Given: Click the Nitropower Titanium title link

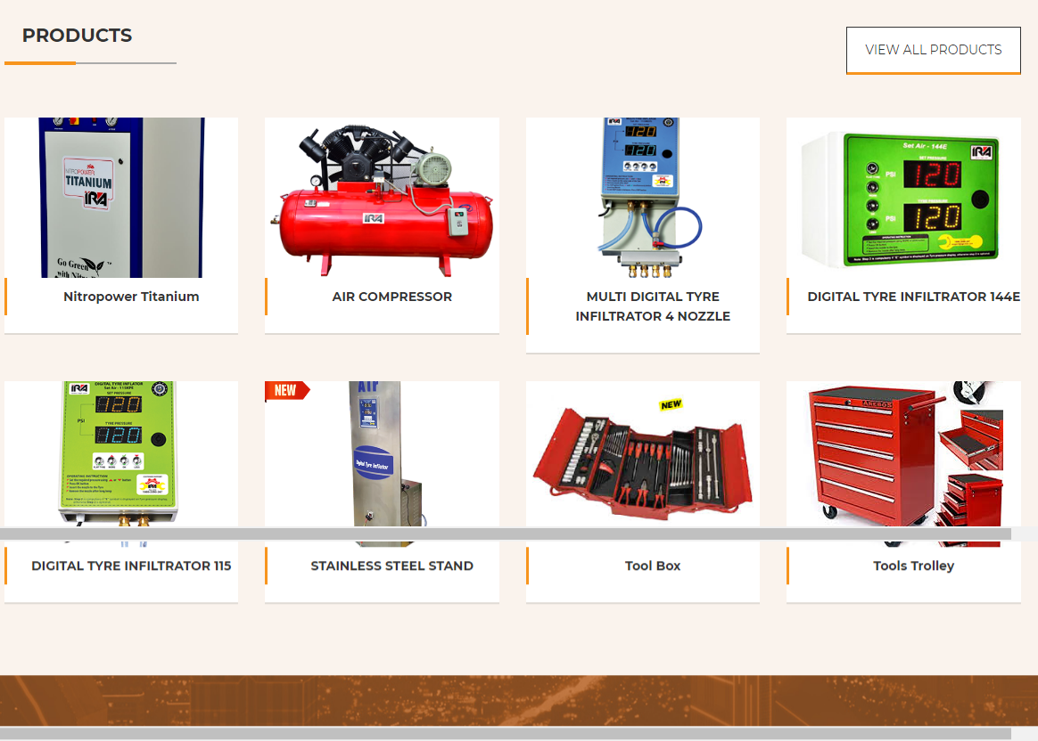Looking at the screenshot, I should tap(131, 297).
